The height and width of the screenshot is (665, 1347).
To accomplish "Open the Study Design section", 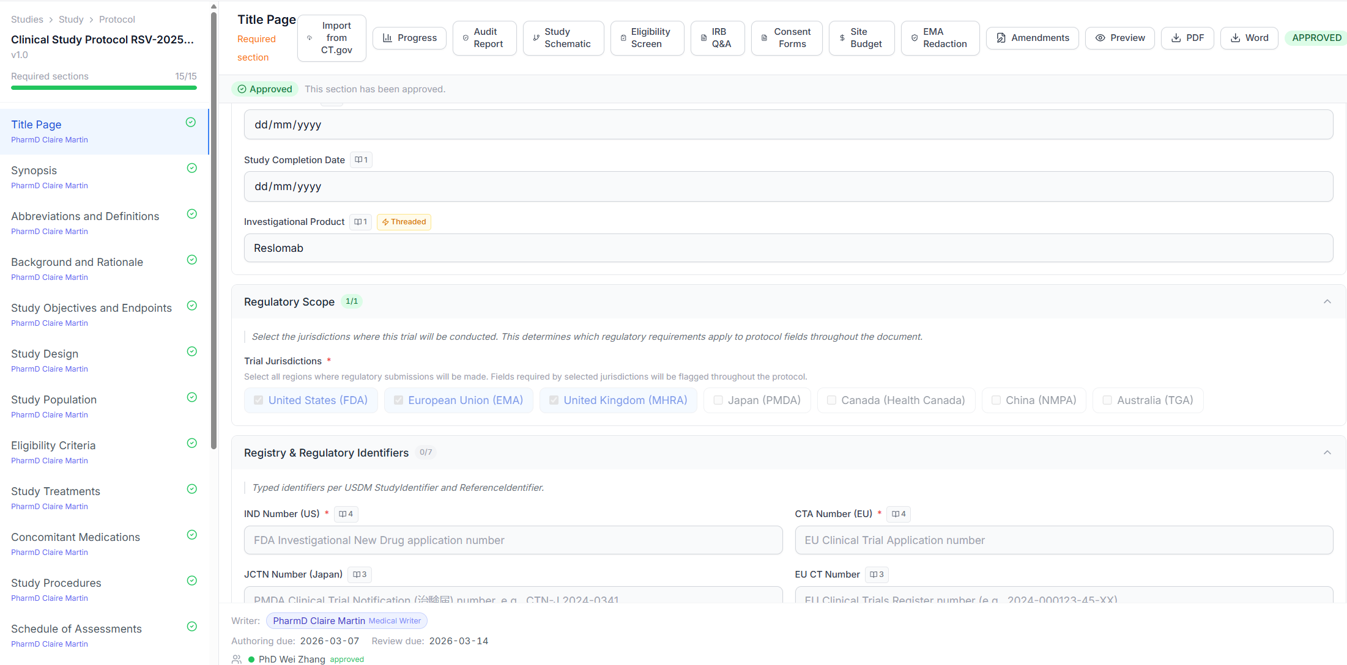I will click(x=104, y=361).
